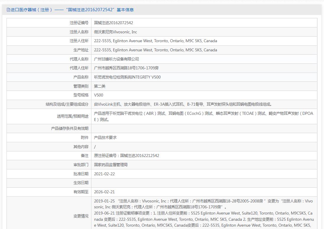Viewport: 324px width, 229px height.
Task: Select registration number 国械注进20162072542 in the table
Action: (x=113, y=23)
